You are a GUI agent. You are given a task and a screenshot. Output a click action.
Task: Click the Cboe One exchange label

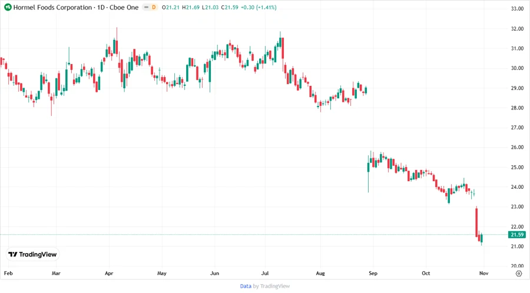(124, 8)
